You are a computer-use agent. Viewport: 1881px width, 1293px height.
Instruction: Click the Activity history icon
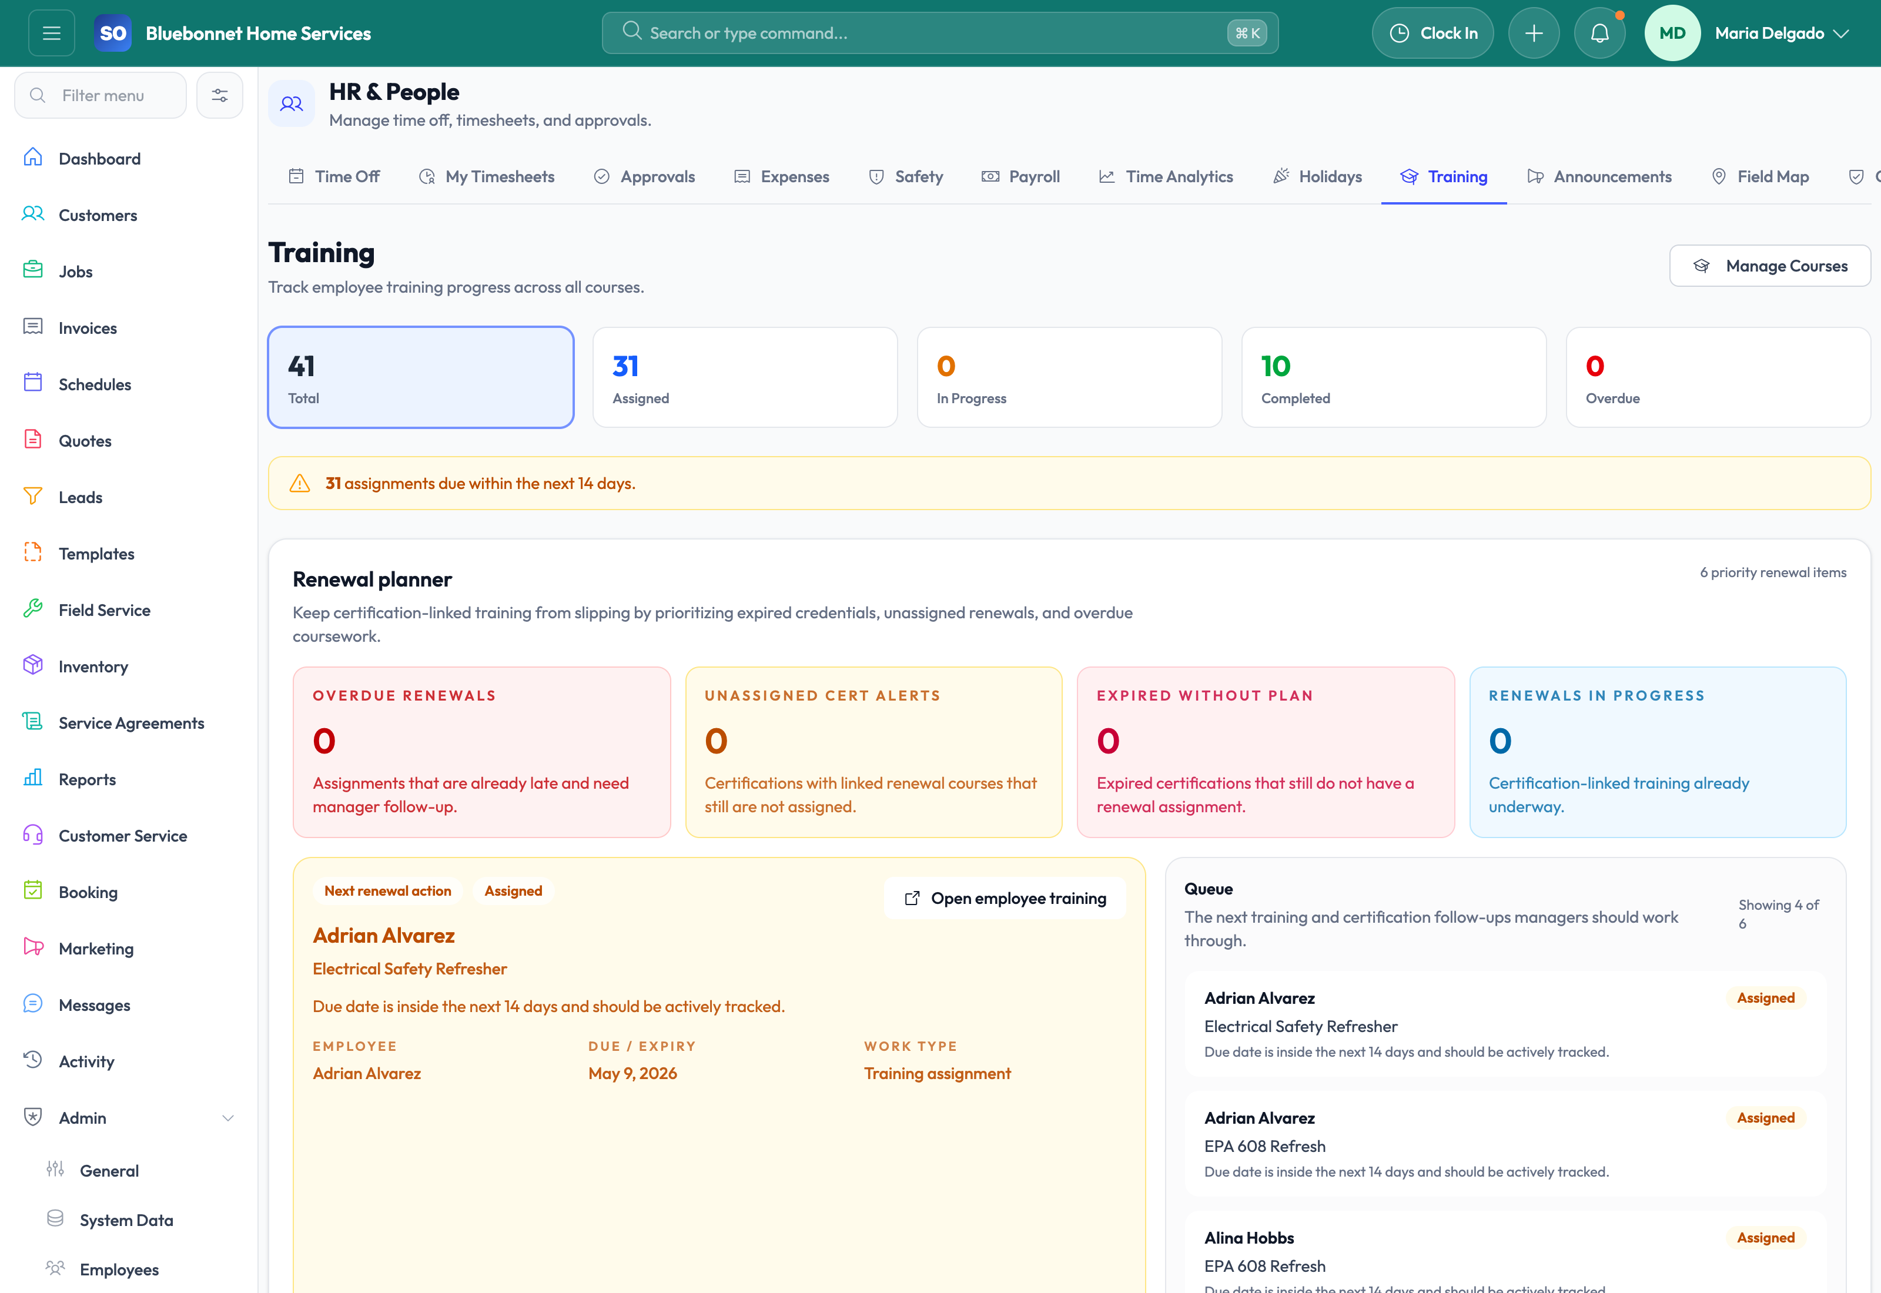(x=32, y=1060)
